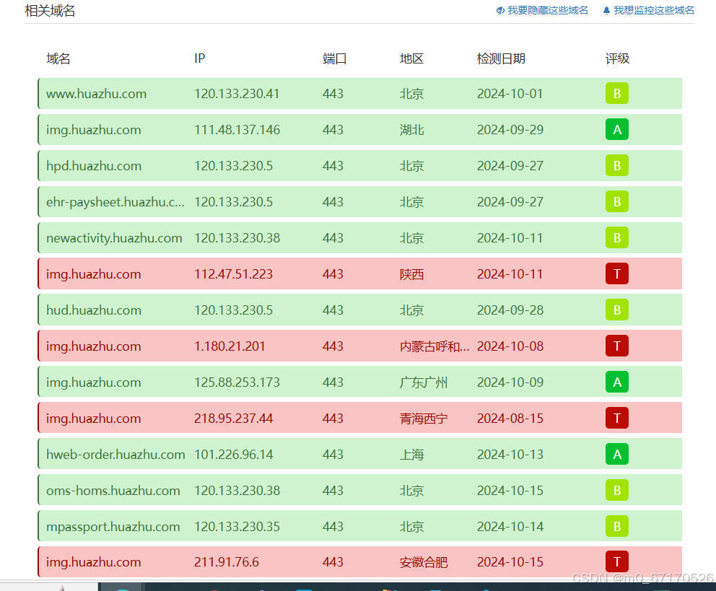The image size is (716, 591).
Task: Click the T grade badge for 211.91.76.6
Action: [x=617, y=562]
